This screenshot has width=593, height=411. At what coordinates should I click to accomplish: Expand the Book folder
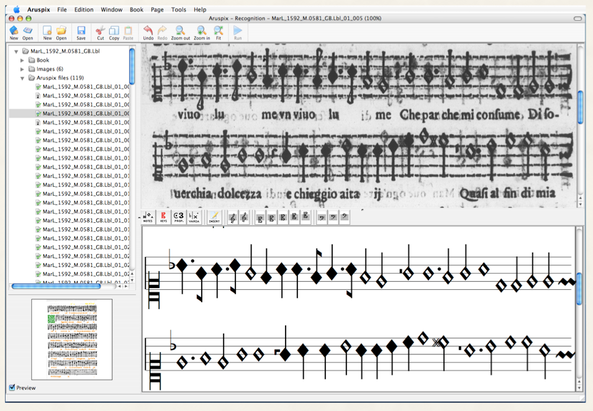pos(22,60)
